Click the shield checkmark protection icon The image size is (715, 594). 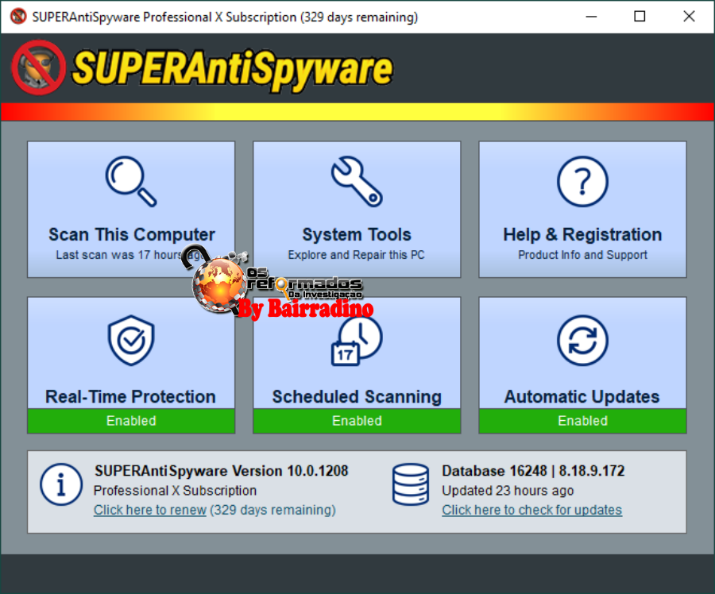(131, 340)
